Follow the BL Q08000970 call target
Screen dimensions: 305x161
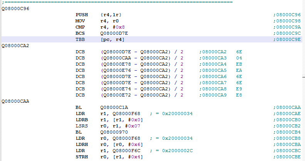click(113, 132)
